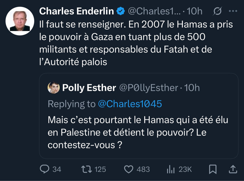Click the blue verified badge

point(121,12)
